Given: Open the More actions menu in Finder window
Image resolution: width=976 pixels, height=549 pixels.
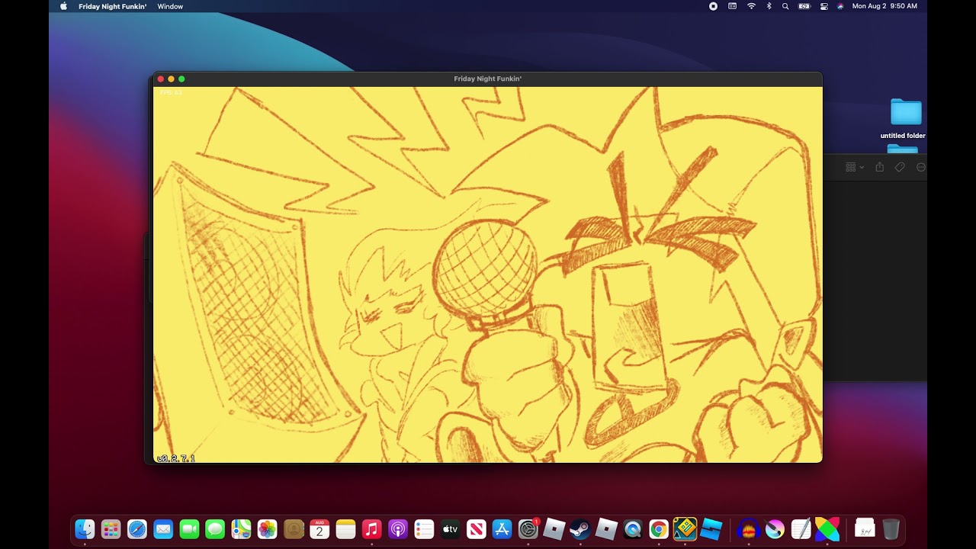Looking at the screenshot, I should 920,167.
